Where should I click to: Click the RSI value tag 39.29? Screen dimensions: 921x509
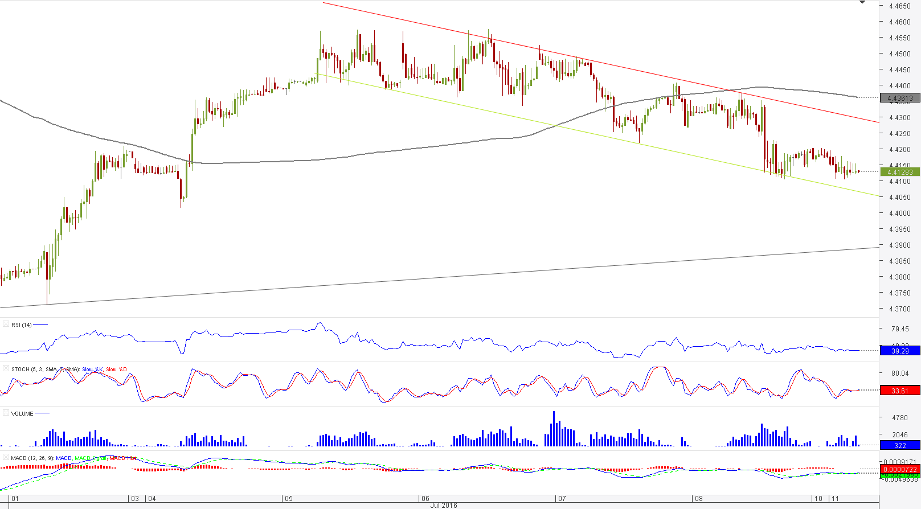(x=900, y=351)
